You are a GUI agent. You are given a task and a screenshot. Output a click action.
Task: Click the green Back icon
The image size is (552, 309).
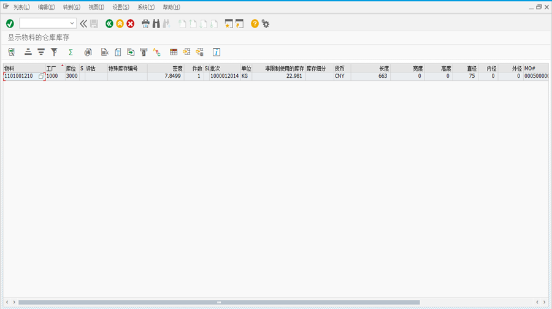(x=109, y=23)
